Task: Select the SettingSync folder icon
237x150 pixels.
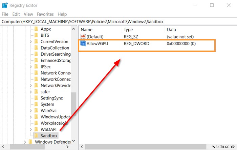Action: point(36,98)
